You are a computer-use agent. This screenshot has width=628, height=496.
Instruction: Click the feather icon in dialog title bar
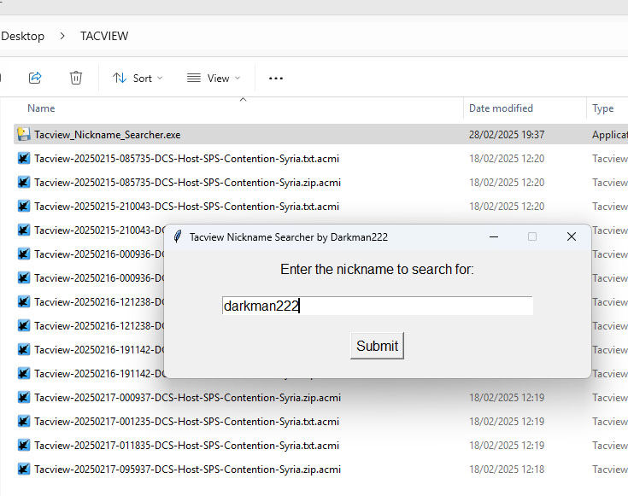tap(178, 236)
